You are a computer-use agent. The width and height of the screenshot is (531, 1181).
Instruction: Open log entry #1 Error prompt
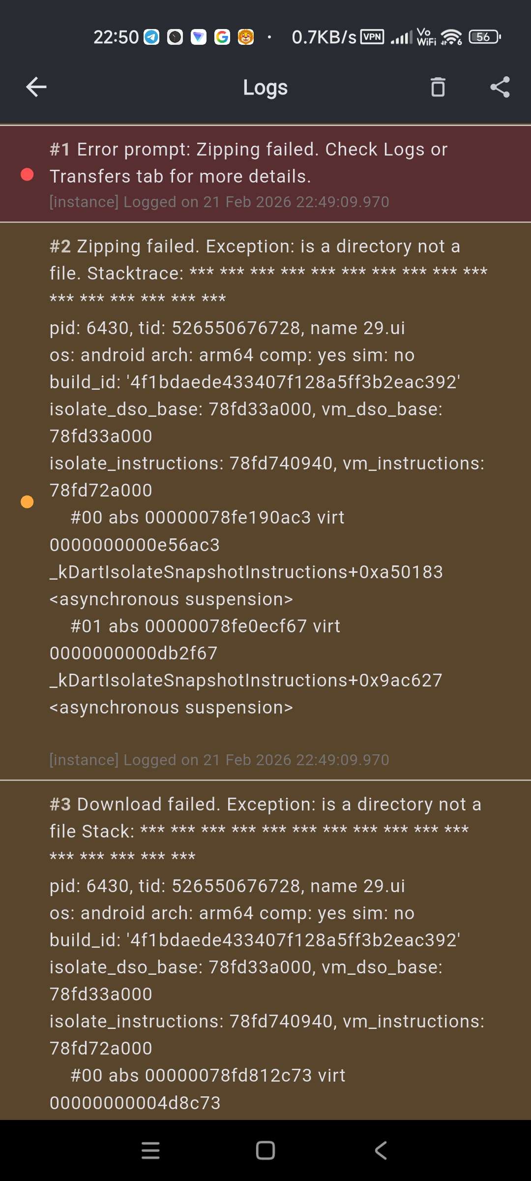(x=248, y=162)
